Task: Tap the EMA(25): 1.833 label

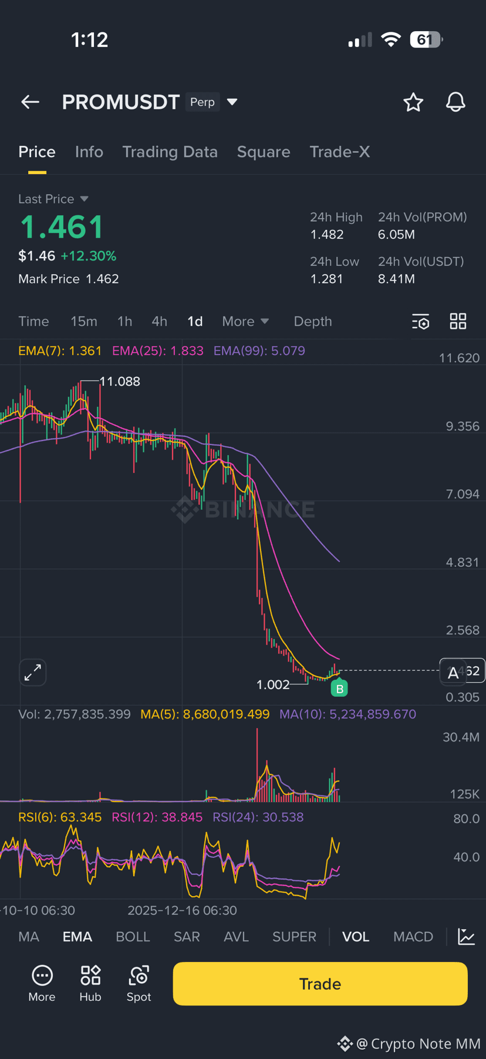Action: point(158,351)
